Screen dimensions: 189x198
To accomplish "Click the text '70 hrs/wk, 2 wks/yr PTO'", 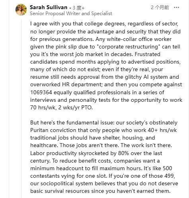I will (61, 107).
